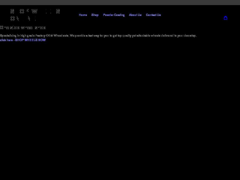The height and width of the screenshot is (180, 240).
Task: Go to the Home menu item
Action: coord(83,15)
